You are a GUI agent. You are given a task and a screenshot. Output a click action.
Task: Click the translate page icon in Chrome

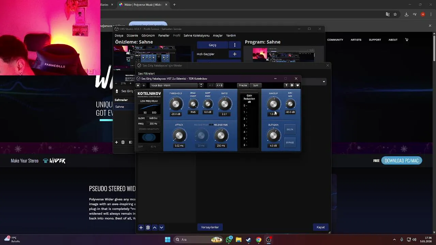tap(388, 14)
